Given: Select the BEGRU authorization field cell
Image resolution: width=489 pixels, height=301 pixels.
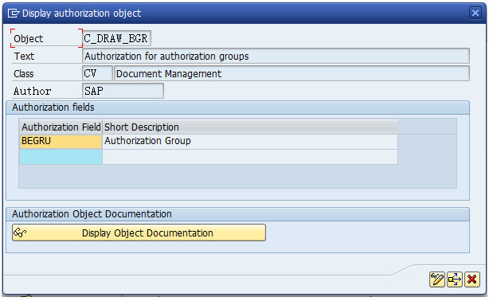Looking at the screenshot, I should coord(61,141).
